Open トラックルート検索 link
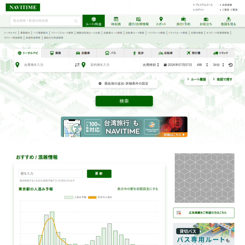 pyautogui.click(x=178, y=33)
